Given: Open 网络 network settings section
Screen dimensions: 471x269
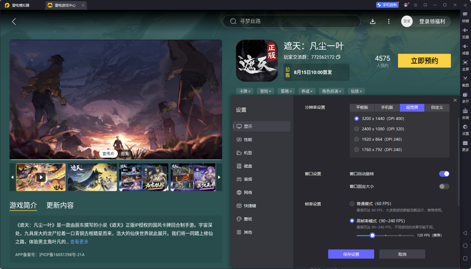Looking at the screenshot, I should click(x=262, y=192).
